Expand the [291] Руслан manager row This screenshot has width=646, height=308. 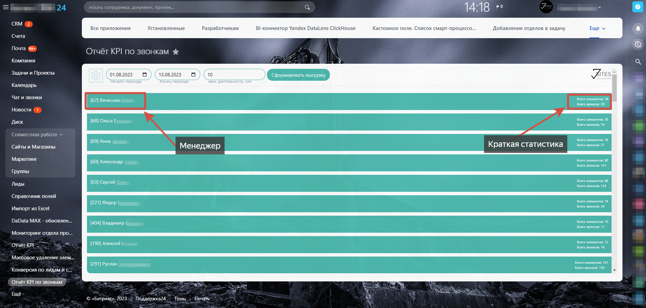pyautogui.click(x=349, y=265)
